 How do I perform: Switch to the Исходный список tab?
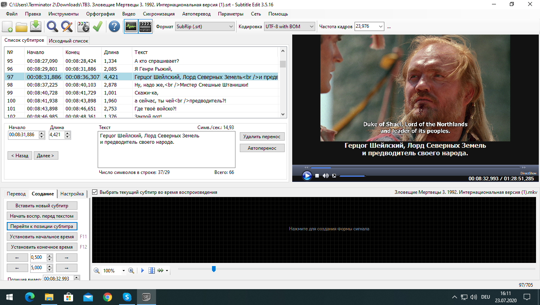[68, 41]
